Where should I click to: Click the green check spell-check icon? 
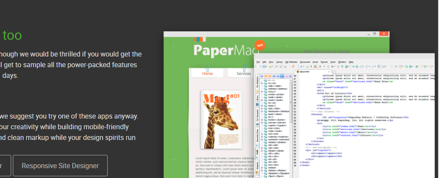[x=425, y=66]
